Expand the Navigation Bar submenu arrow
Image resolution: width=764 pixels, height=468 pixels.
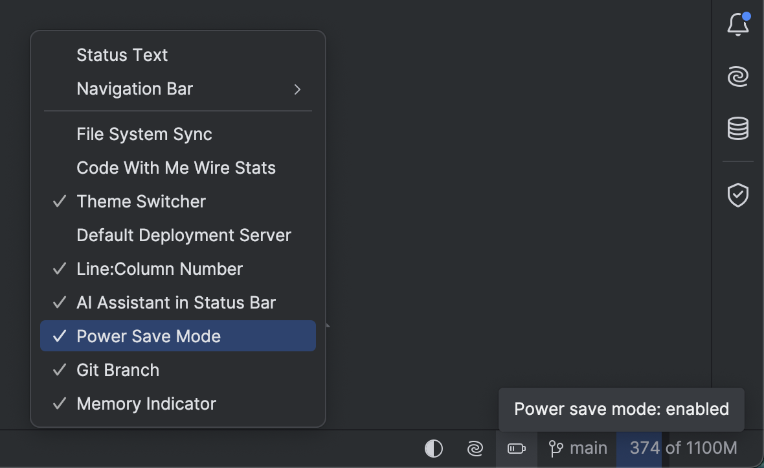[297, 89]
